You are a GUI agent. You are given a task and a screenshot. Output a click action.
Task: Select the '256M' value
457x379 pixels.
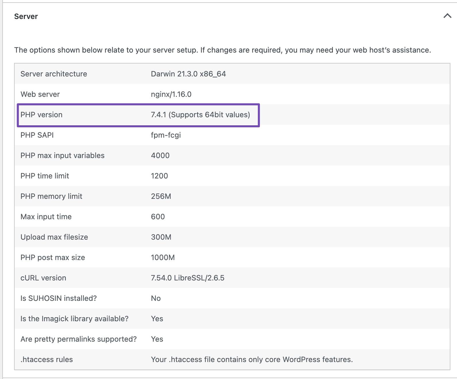(161, 196)
